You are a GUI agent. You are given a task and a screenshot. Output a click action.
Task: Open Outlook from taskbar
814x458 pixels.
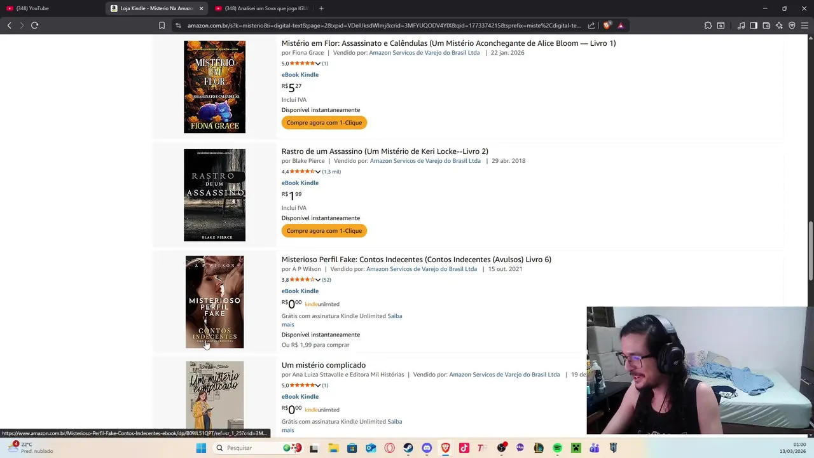[371, 448]
